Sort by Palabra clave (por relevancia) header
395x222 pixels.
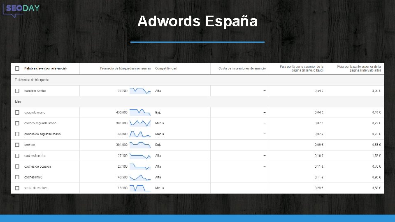point(45,69)
